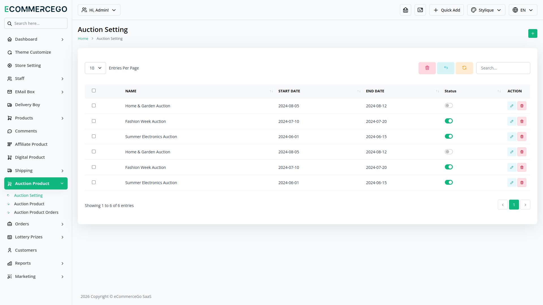
Task: Click the blue undo arrow button
Action: point(446,68)
